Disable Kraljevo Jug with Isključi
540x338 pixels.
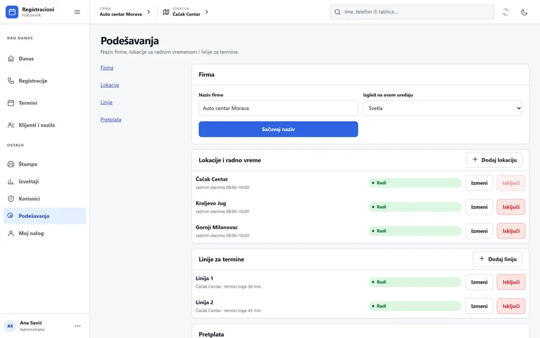[511, 207]
